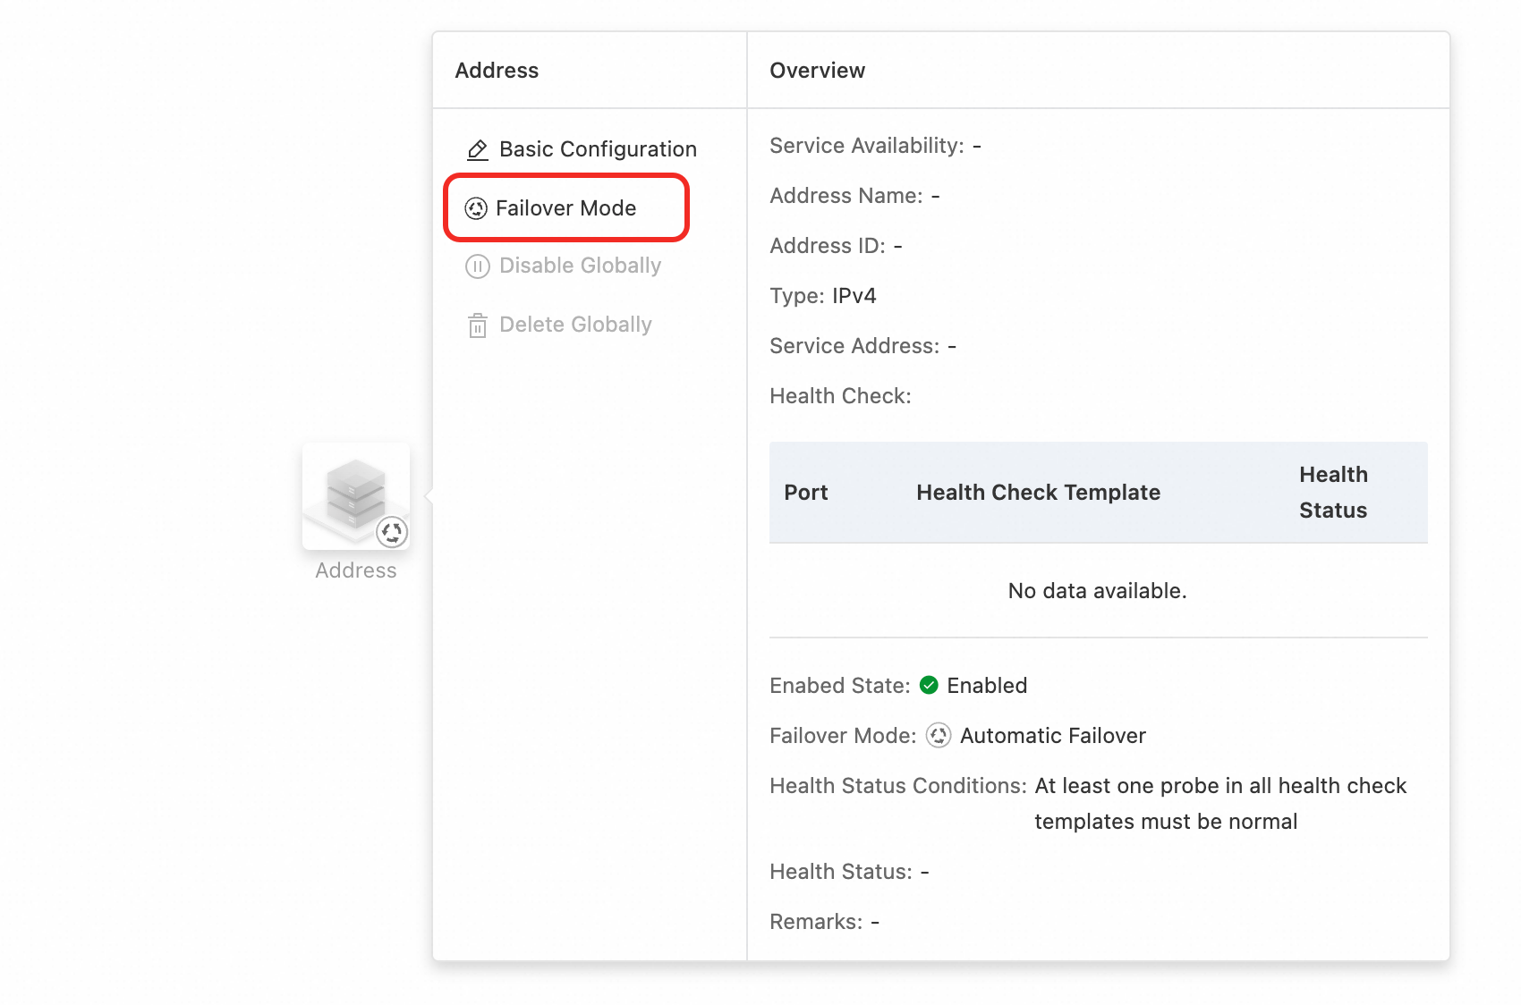Click the Health Check Template column header

[x=1039, y=493]
